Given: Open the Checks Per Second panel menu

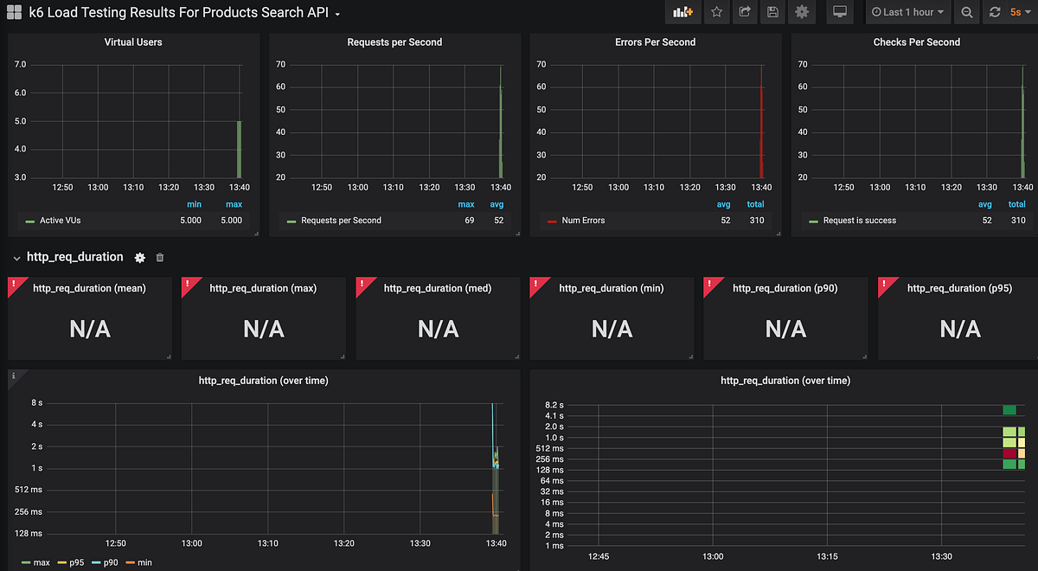Looking at the screenshot, I should [x=916, y=42].
